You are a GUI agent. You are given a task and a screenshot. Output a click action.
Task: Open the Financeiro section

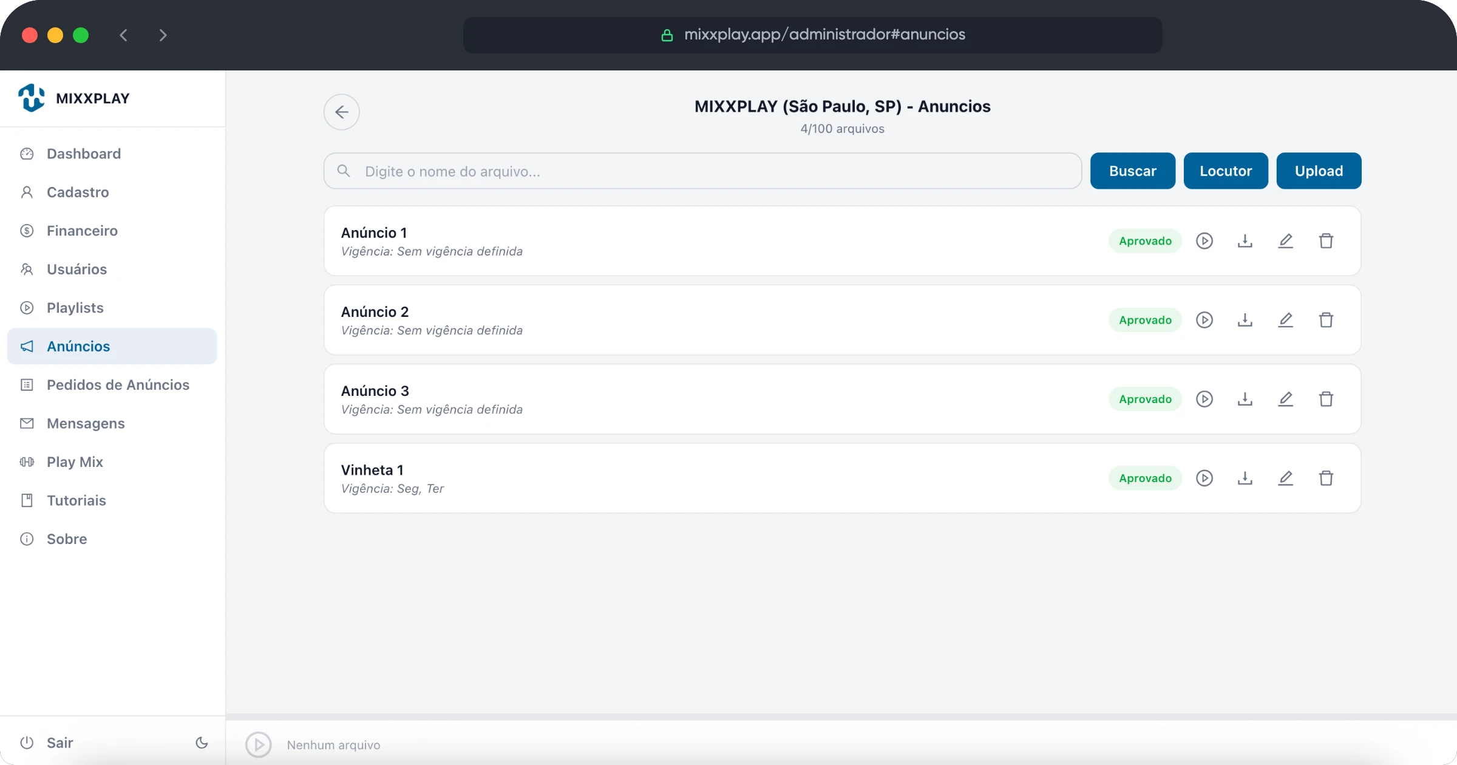click(112, 231)
